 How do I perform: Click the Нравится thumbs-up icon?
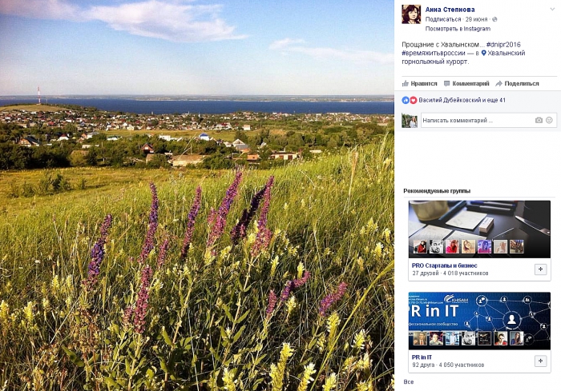(406, 83)
